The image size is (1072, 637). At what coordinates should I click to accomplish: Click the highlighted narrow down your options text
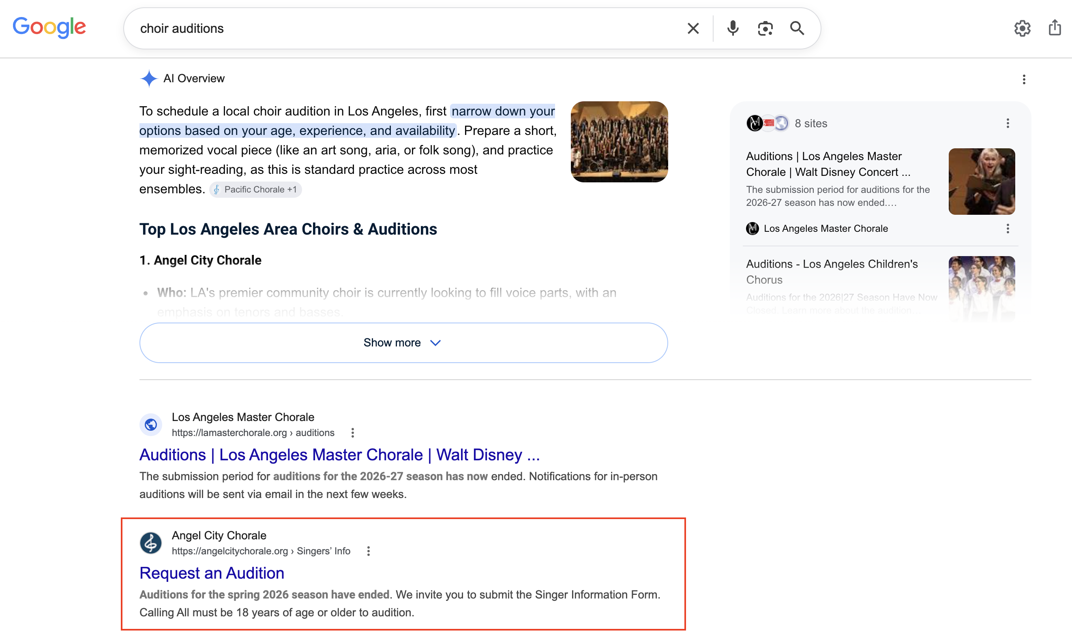click(347, 121)
